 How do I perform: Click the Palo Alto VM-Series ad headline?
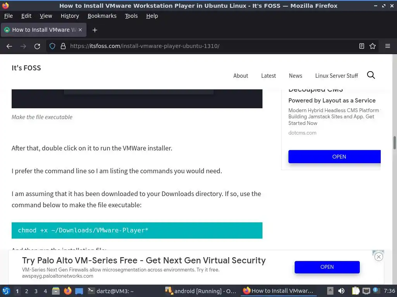click(144, 260)
